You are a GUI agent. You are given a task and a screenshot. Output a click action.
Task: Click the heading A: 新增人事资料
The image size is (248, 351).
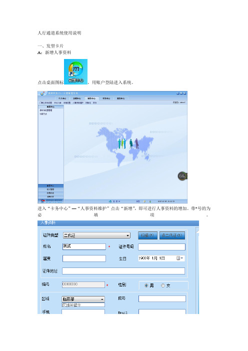click(x=54, y=52)
